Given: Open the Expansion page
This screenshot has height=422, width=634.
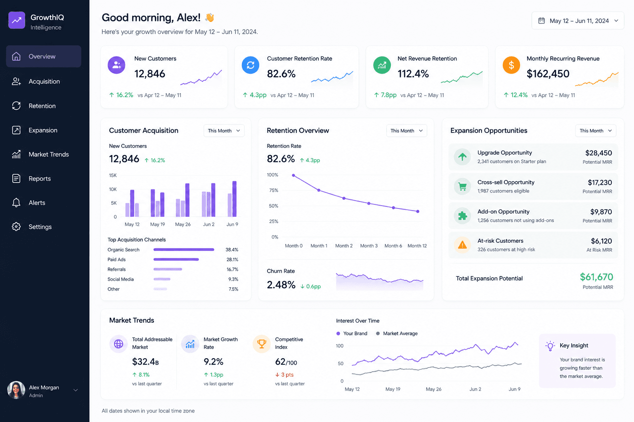Looking at the screenshot, I should pos(44,130).
